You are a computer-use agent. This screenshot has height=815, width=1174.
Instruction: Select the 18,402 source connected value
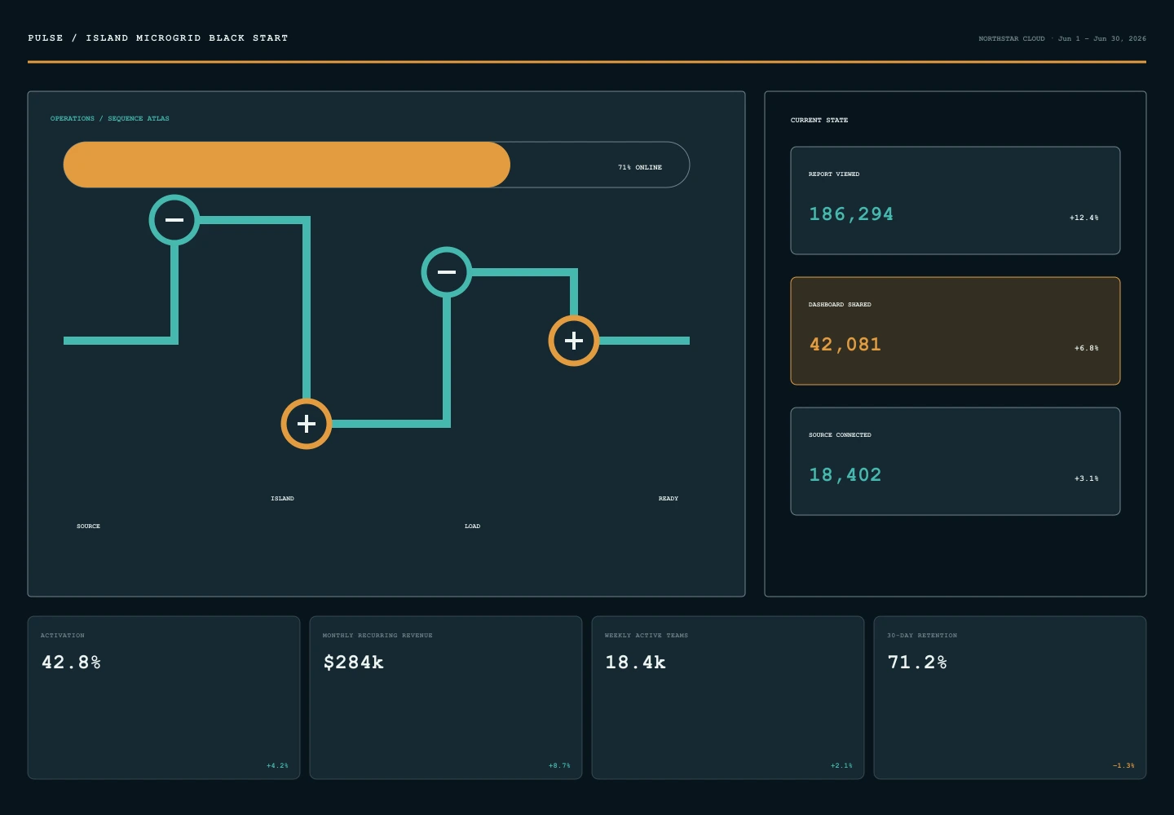coord(845,475)
